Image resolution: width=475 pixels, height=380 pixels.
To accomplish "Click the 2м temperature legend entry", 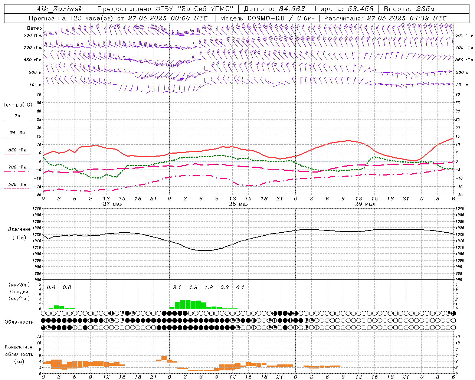I will coord(17,116).
